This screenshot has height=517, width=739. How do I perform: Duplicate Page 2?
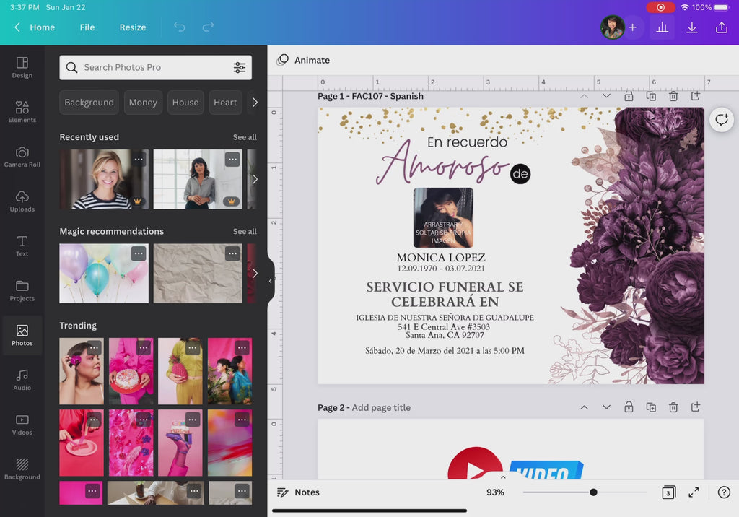(651, 407)
